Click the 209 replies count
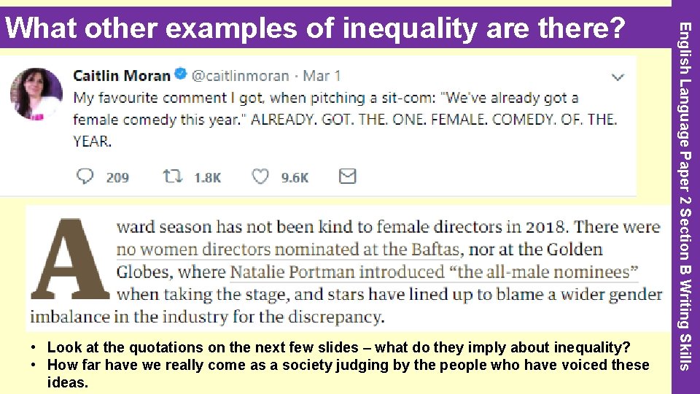This screenshot has height=394, width=700. (117, 177)
